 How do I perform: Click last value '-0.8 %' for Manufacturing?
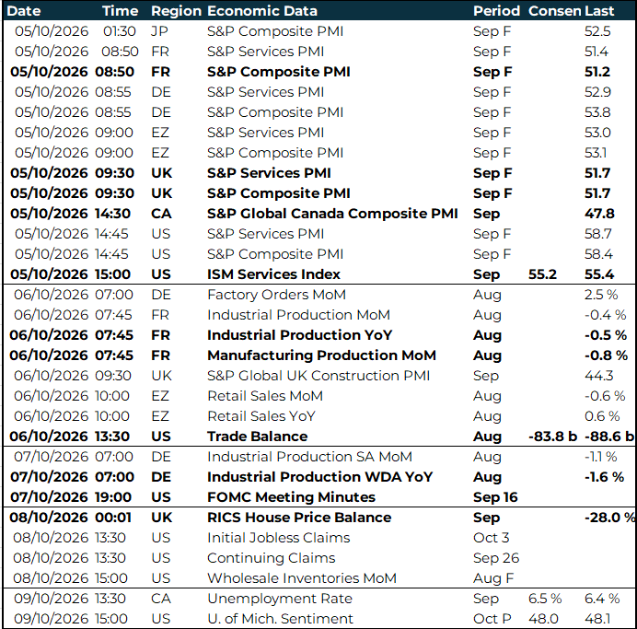[x=606, y=355]
